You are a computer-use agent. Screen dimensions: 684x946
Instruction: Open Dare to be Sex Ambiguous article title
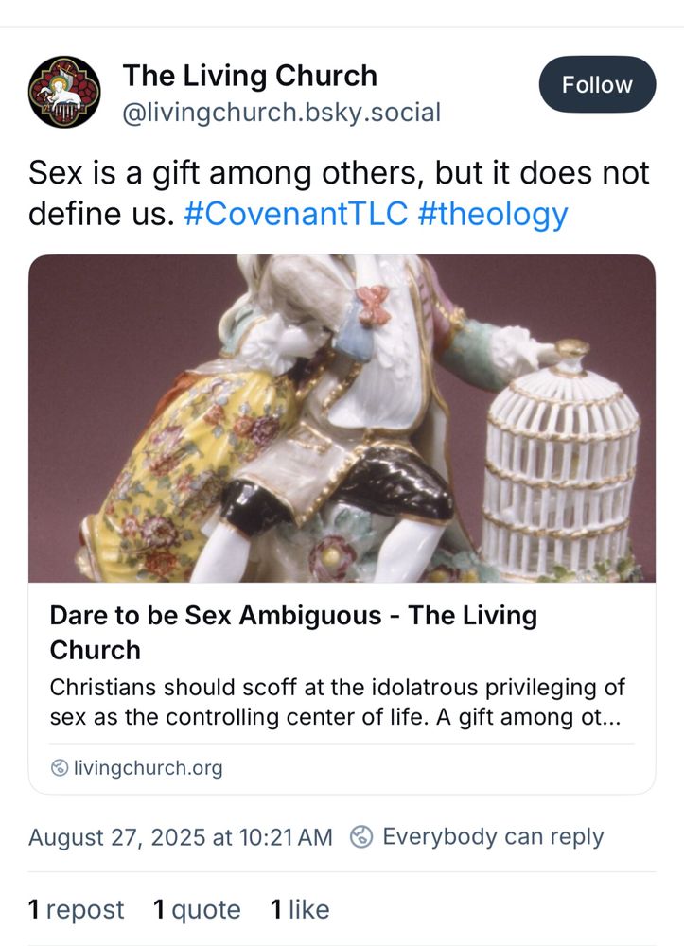point(293,632)
